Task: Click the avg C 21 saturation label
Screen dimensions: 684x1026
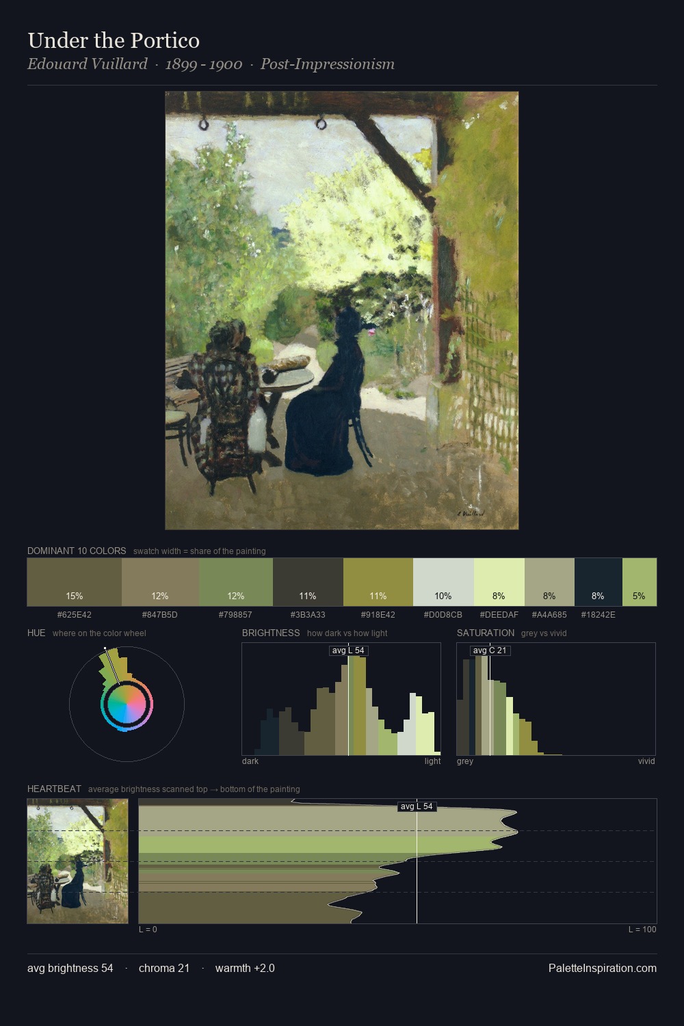Action: pyautogui.click(x=490, y=650)
